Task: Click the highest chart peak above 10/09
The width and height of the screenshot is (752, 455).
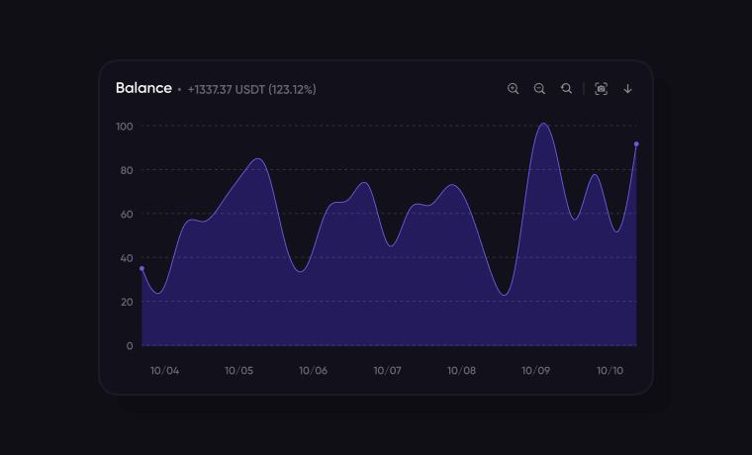Action: [543, 124]
